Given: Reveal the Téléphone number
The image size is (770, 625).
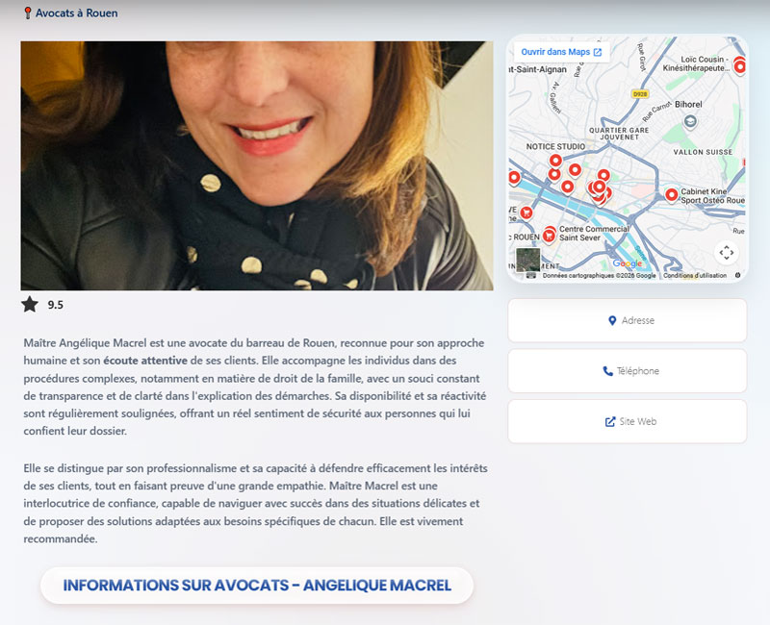Looking at the screenshot, I should pos(627,371).
